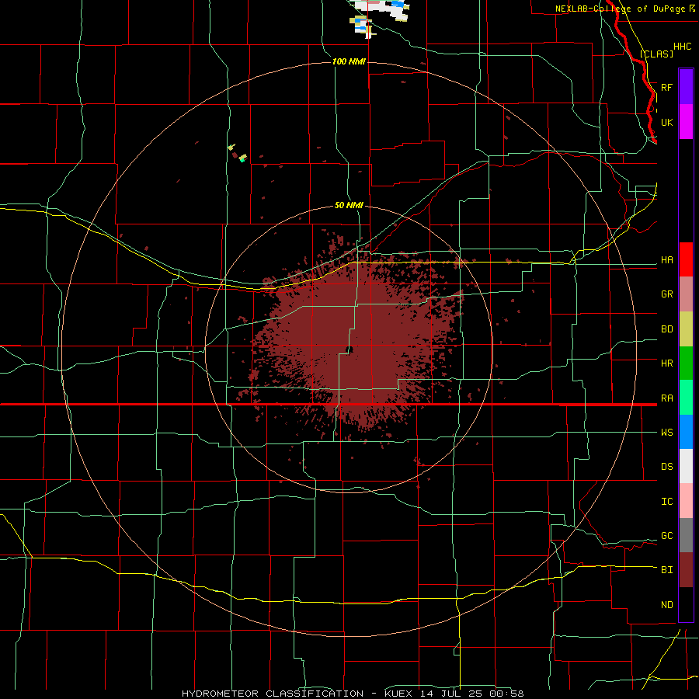This screenshot has width=699, height=699.
Task: Select the gray GC legend swatch
Action: (686, 535)
